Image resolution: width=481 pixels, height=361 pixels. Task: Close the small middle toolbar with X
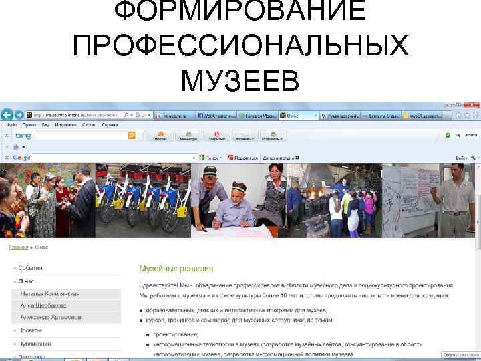(x=7, y=147)
